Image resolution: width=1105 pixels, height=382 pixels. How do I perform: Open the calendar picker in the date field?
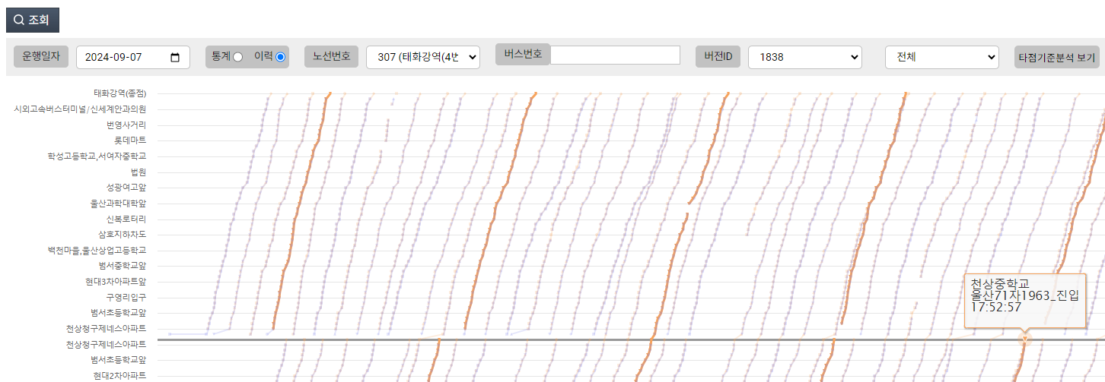point(175,58)
